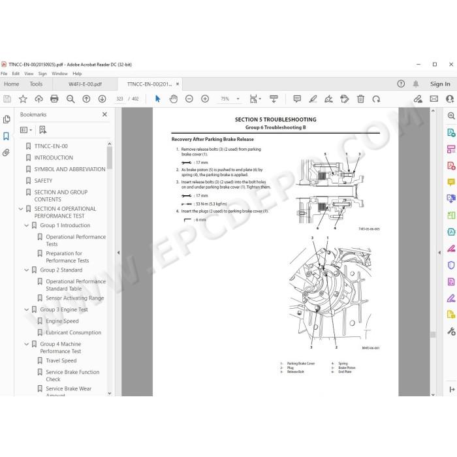Open the Edit menu
457x457 pixels.
16,74
